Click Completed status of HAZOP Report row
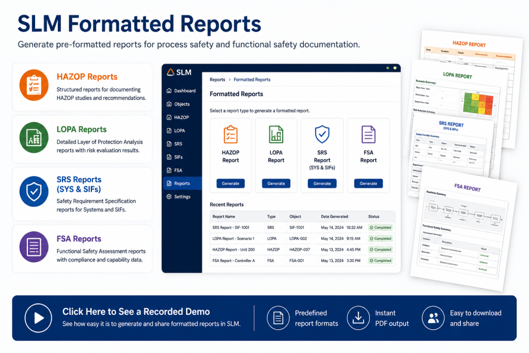Image resolution: width=529 pixels, height=353 pixels. (x=380, y=250)
